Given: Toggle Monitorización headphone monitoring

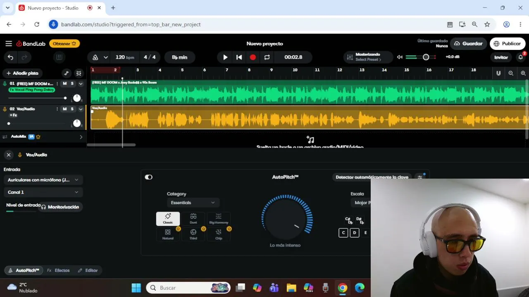Looking at the screenshot, I should pos(60,207).
